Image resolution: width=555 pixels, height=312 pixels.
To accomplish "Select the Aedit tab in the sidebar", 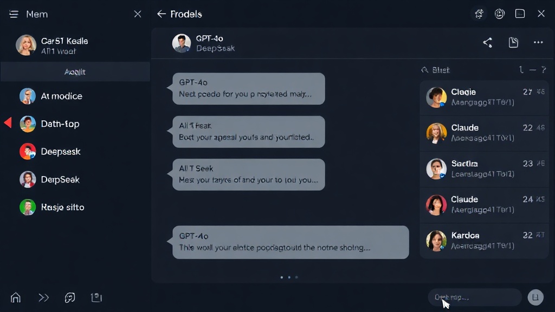I will (75, 72).
